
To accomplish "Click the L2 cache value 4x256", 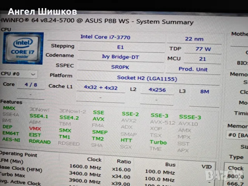I will (x=157, y=90).
